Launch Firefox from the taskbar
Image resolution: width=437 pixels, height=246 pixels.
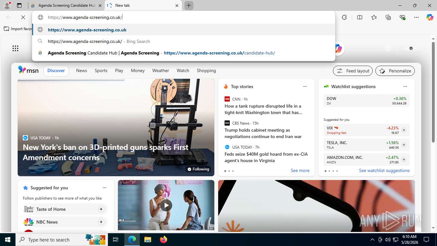164,240
